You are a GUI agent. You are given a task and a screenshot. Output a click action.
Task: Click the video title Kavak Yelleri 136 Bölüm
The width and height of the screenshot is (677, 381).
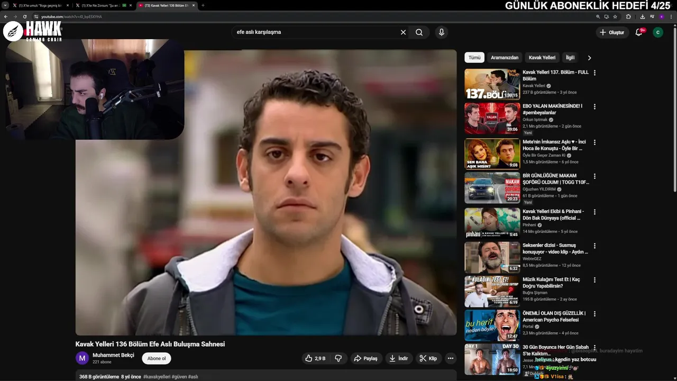[x=150, y=344]
